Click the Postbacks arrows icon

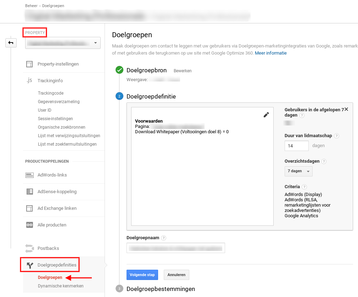[29, 248]
